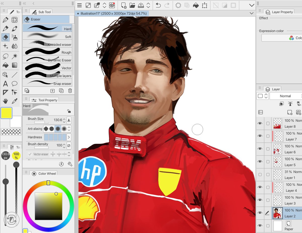Click the save icon in command bar
The image size is (302, 233).
coord(141,5)
